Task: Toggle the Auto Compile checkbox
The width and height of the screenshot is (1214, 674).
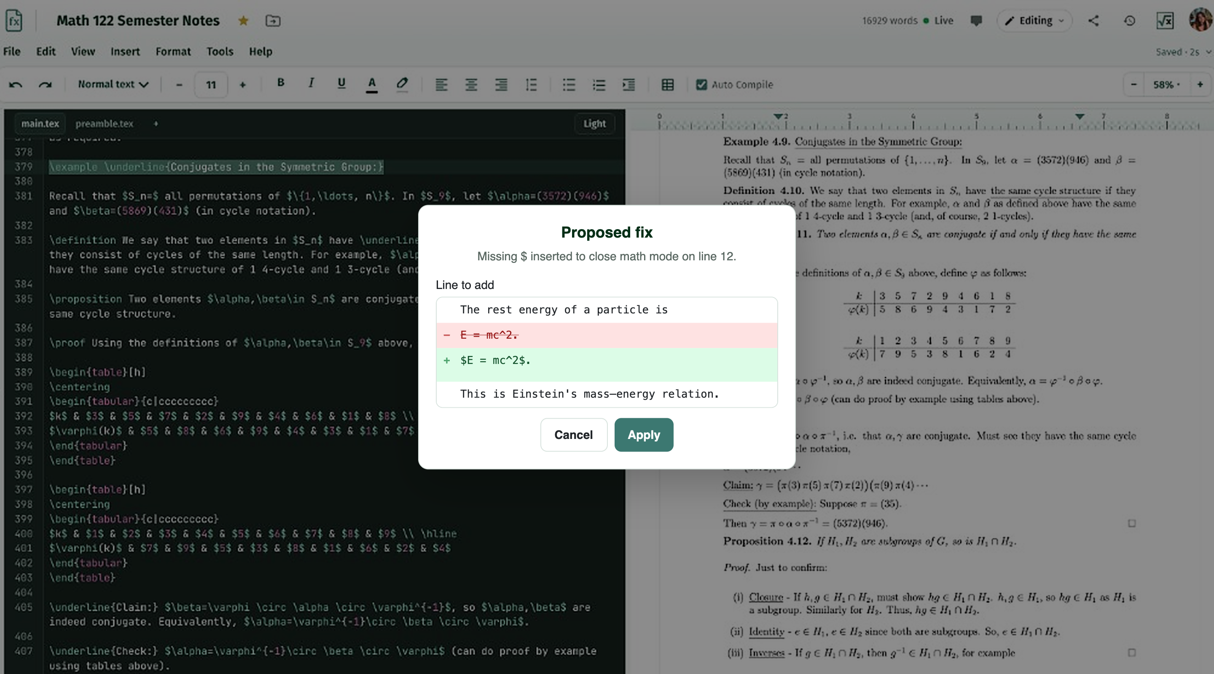Action: pyautogui.click(x=701, y=85)
